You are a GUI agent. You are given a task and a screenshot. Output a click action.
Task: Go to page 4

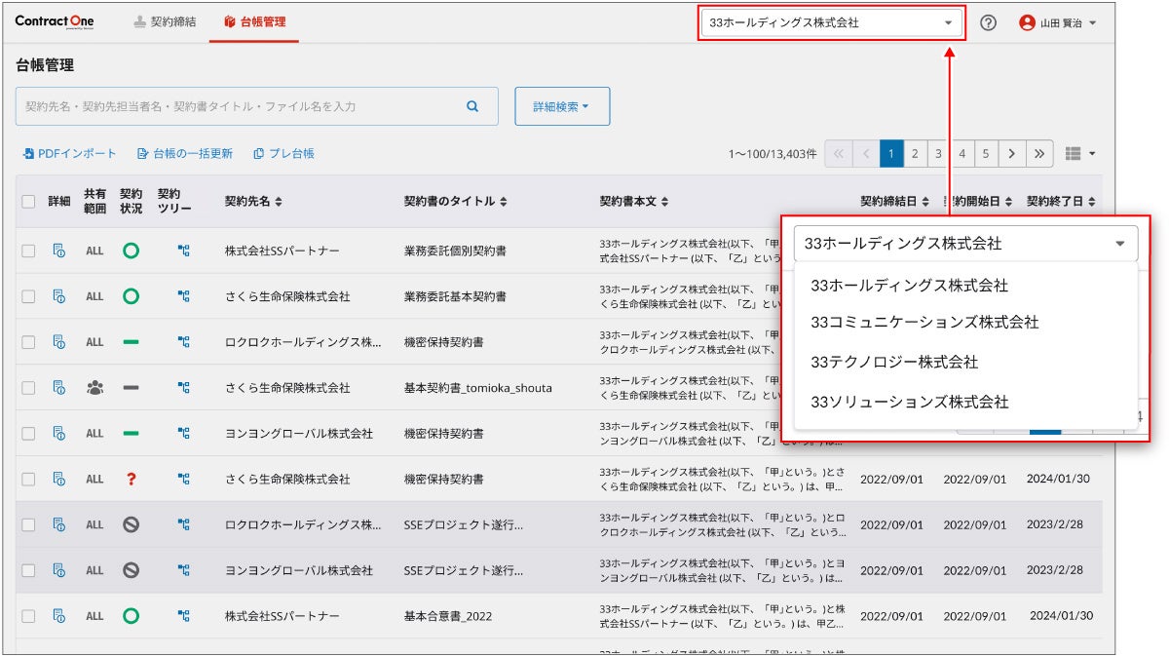click(x=962, y=154)
